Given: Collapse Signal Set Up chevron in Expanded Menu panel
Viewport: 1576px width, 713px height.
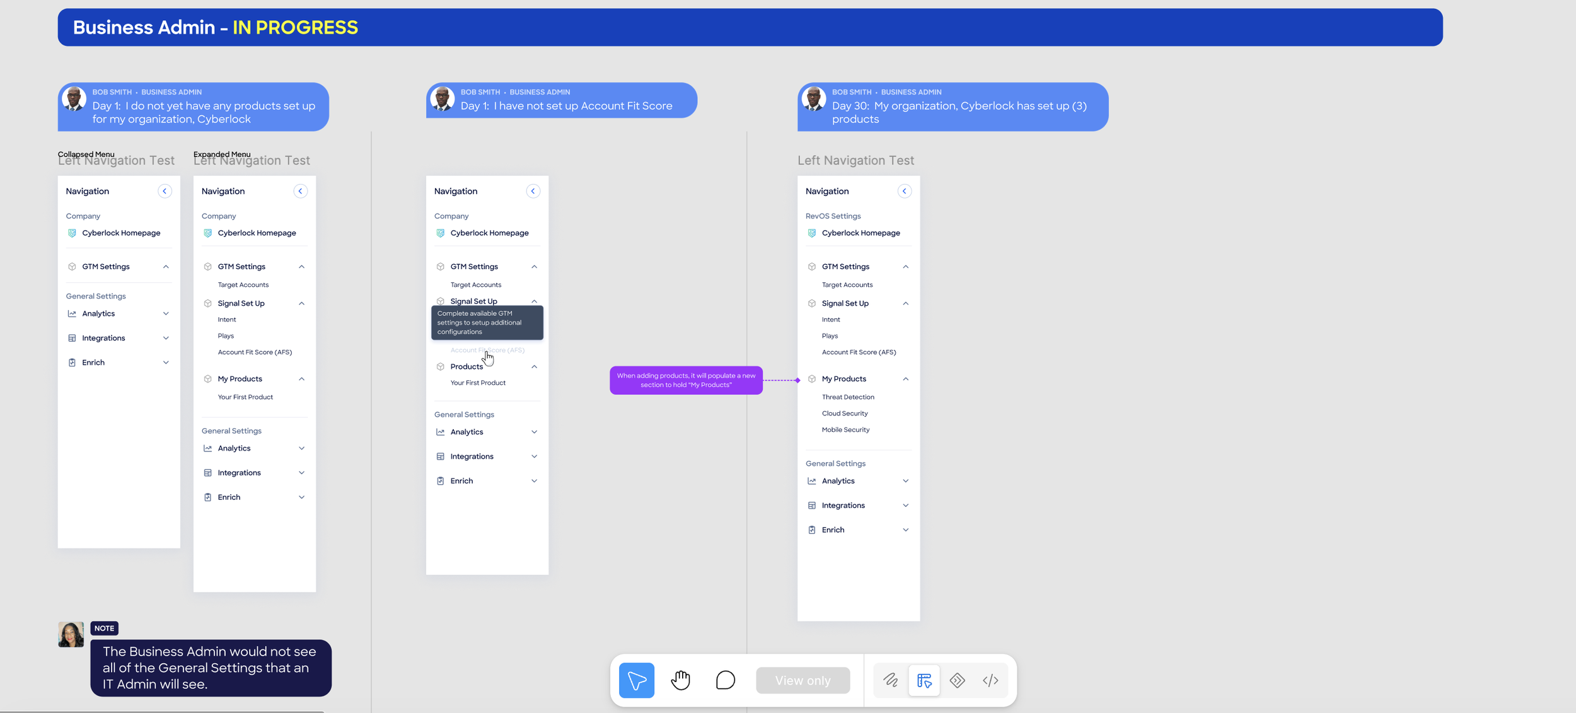Looking at the screenshot, I should point(301,303).
